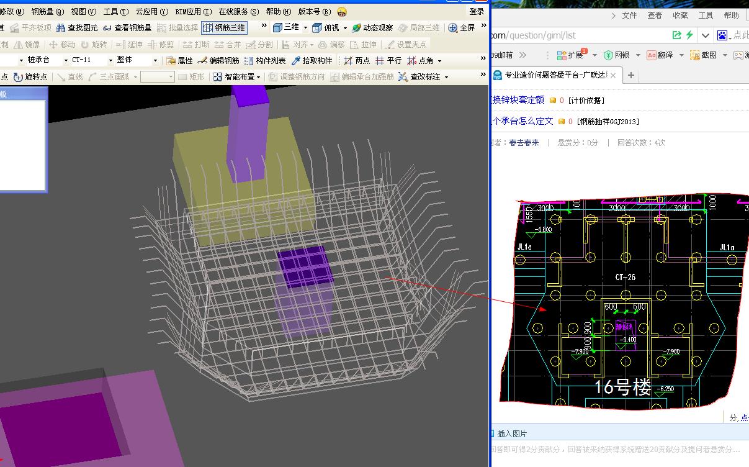Viewport: 749px width, 467px height.
Task: Click the Baidu paw search engine icon
Action: [723, 35]
